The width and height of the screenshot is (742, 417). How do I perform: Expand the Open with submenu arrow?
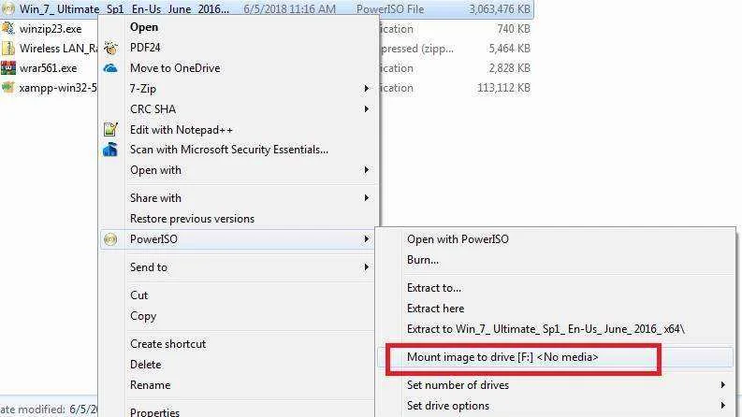pyautogui.click(x=366, y=170)
